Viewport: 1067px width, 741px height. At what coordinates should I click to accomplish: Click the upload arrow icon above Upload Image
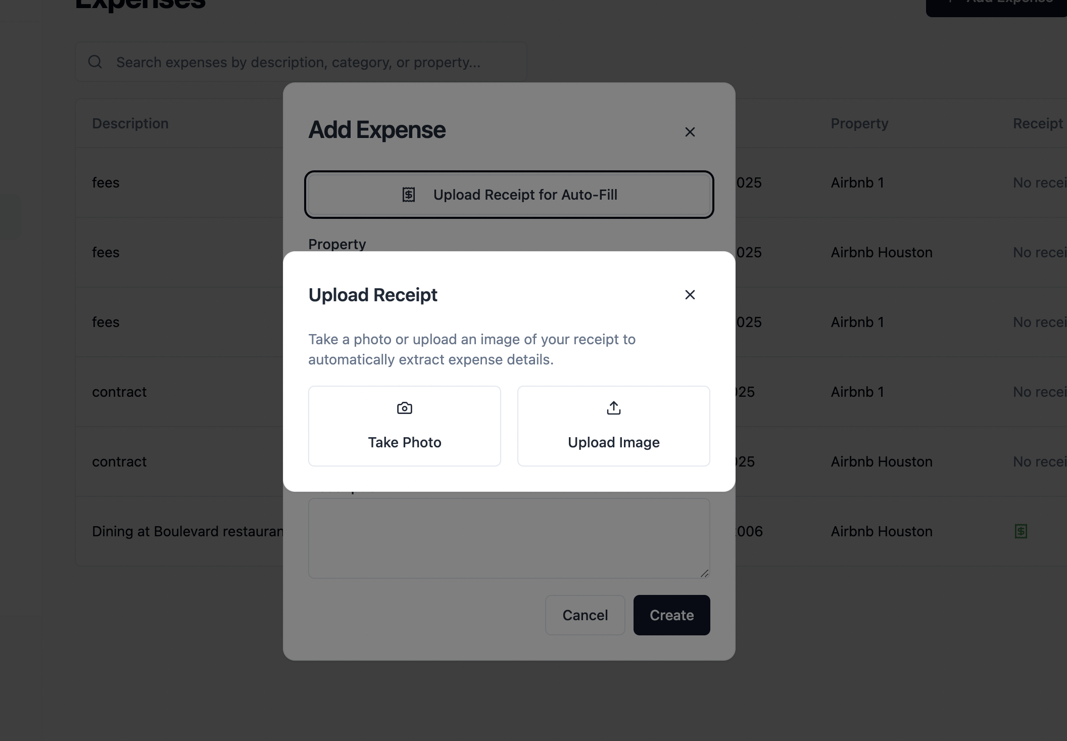coord(614,408)
